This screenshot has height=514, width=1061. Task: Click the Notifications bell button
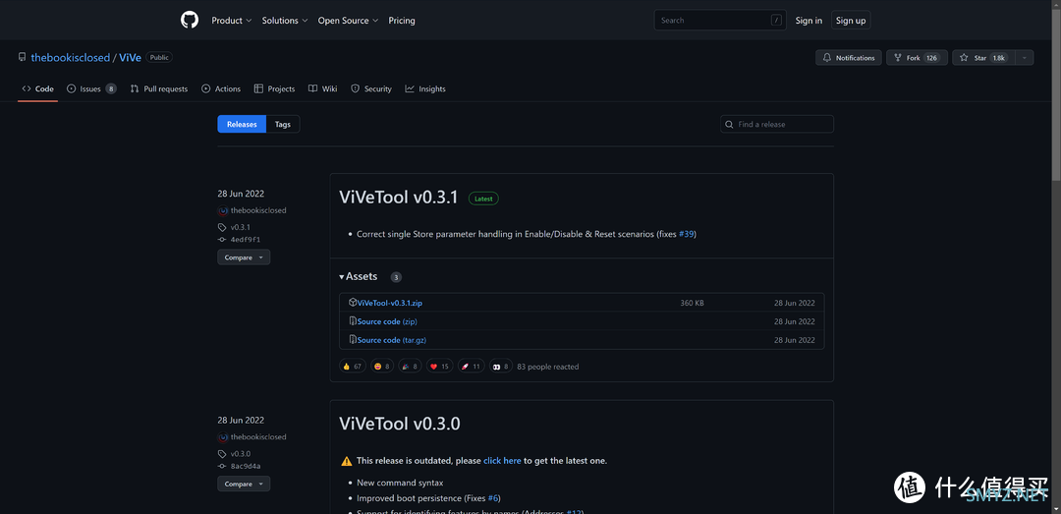pyautogui.click(x=849, y=58)
